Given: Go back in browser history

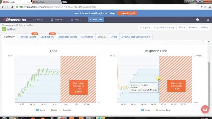Looking at the screenshot, I should pos(3,7).
